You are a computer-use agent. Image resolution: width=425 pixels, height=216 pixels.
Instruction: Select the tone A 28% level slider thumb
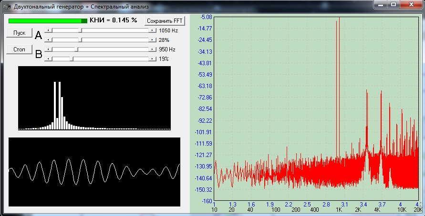pos(79,40)
